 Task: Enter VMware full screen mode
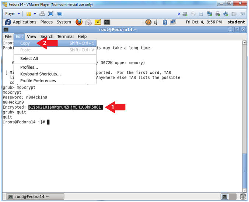pos(51,14)
